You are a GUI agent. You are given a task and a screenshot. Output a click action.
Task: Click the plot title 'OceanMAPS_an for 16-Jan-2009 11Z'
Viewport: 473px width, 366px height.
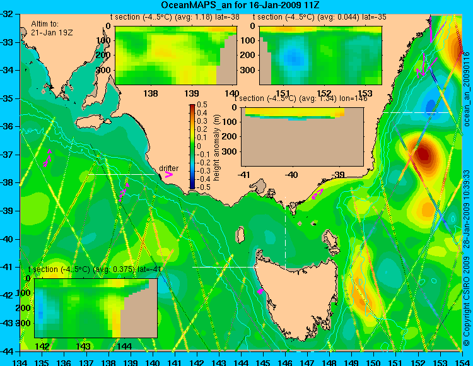(x=240, y=5)
